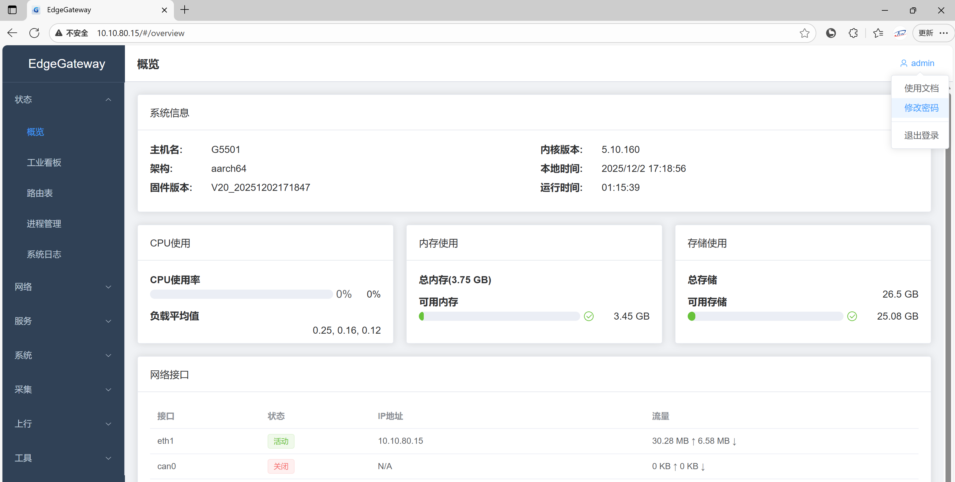Open the 系统日志 page
The image size is (955, 482).
click(44, 254)
